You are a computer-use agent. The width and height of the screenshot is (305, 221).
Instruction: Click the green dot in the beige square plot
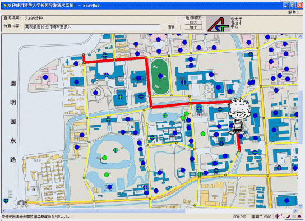pyautogui.click(x=203, y=133)
